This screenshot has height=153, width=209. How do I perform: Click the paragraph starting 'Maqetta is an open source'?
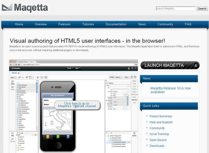(104, 48)
